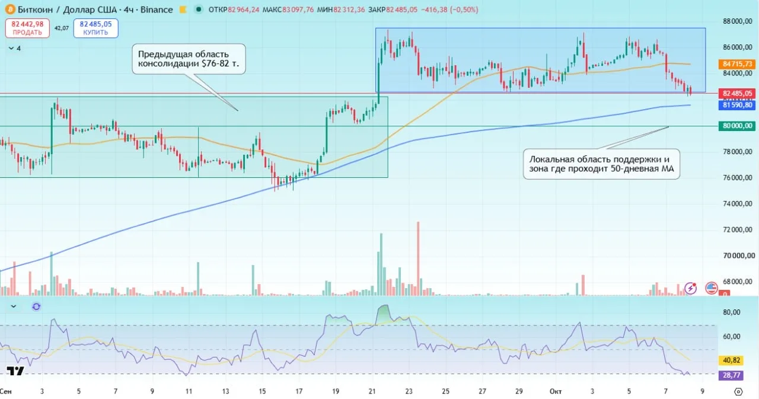
Task: Click the US flag economic calendar icon
Action: point(711,288)
